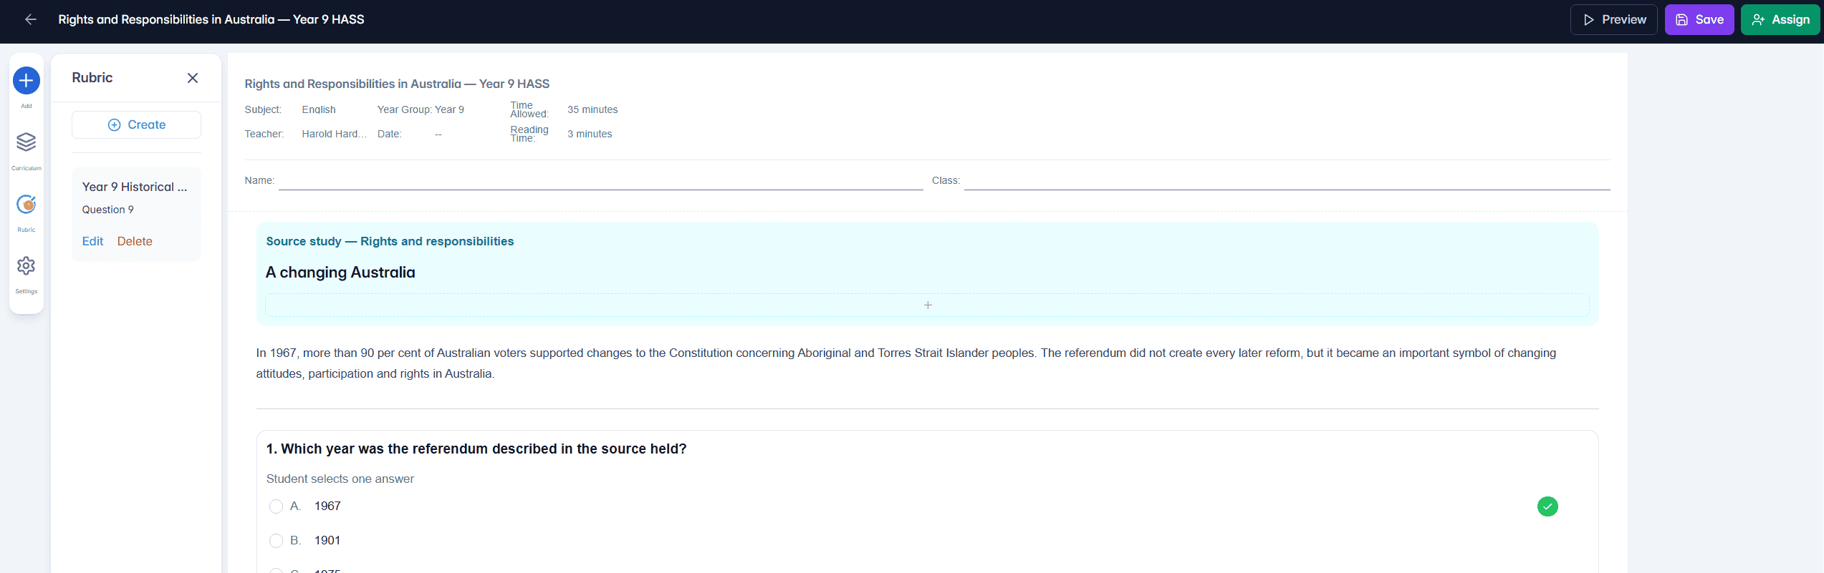Click the question 1 title text
Image resolution: width=1824 pixels, height=573 pixels.
coord(476,449)
